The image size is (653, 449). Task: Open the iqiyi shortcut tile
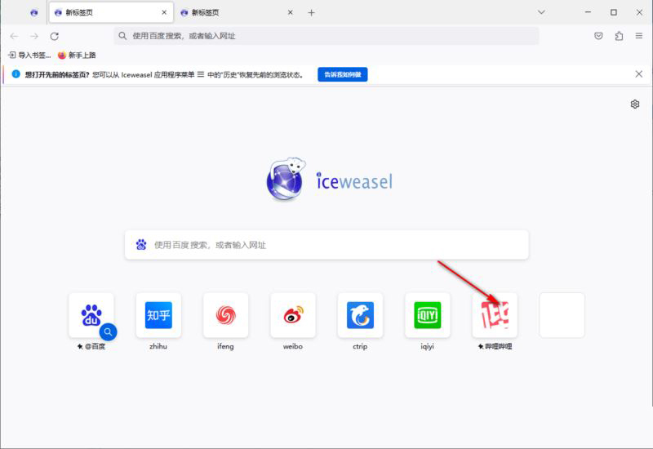click(427, 315)
